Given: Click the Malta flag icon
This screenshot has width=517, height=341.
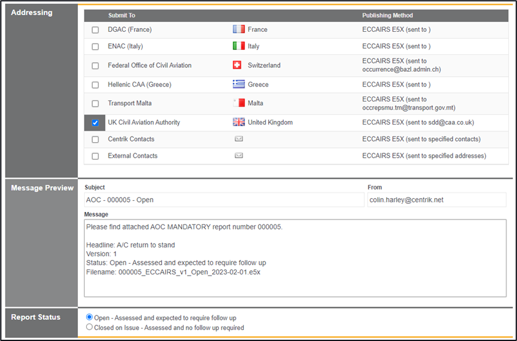Looking at the screenshot, I should pos(238,103).
